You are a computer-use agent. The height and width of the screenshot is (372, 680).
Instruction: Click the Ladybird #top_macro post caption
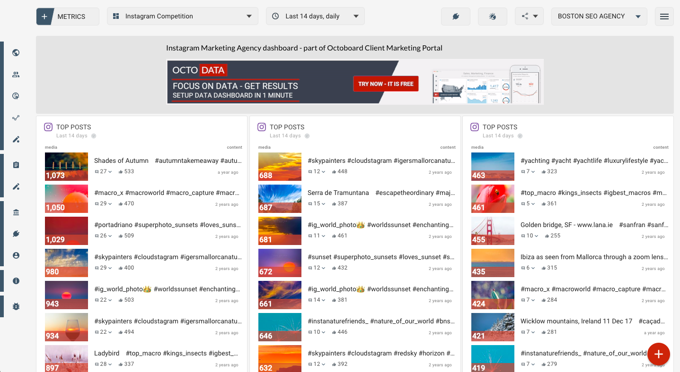click(166, 354)
